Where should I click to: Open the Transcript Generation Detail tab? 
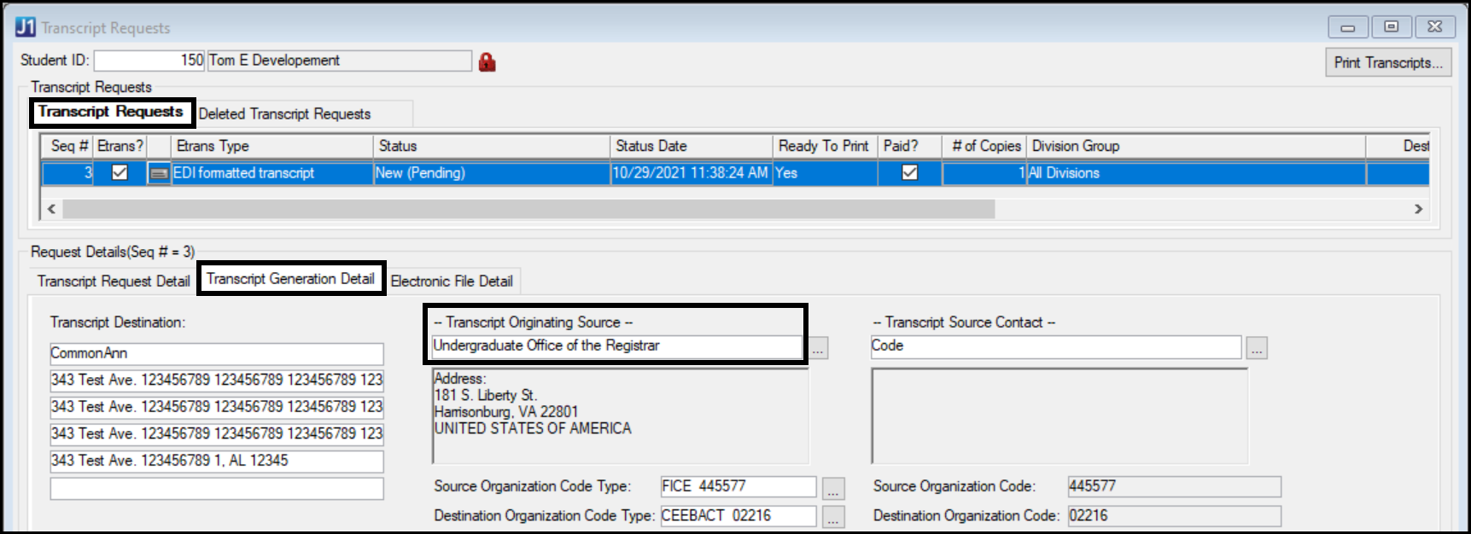tap(290, 279)
